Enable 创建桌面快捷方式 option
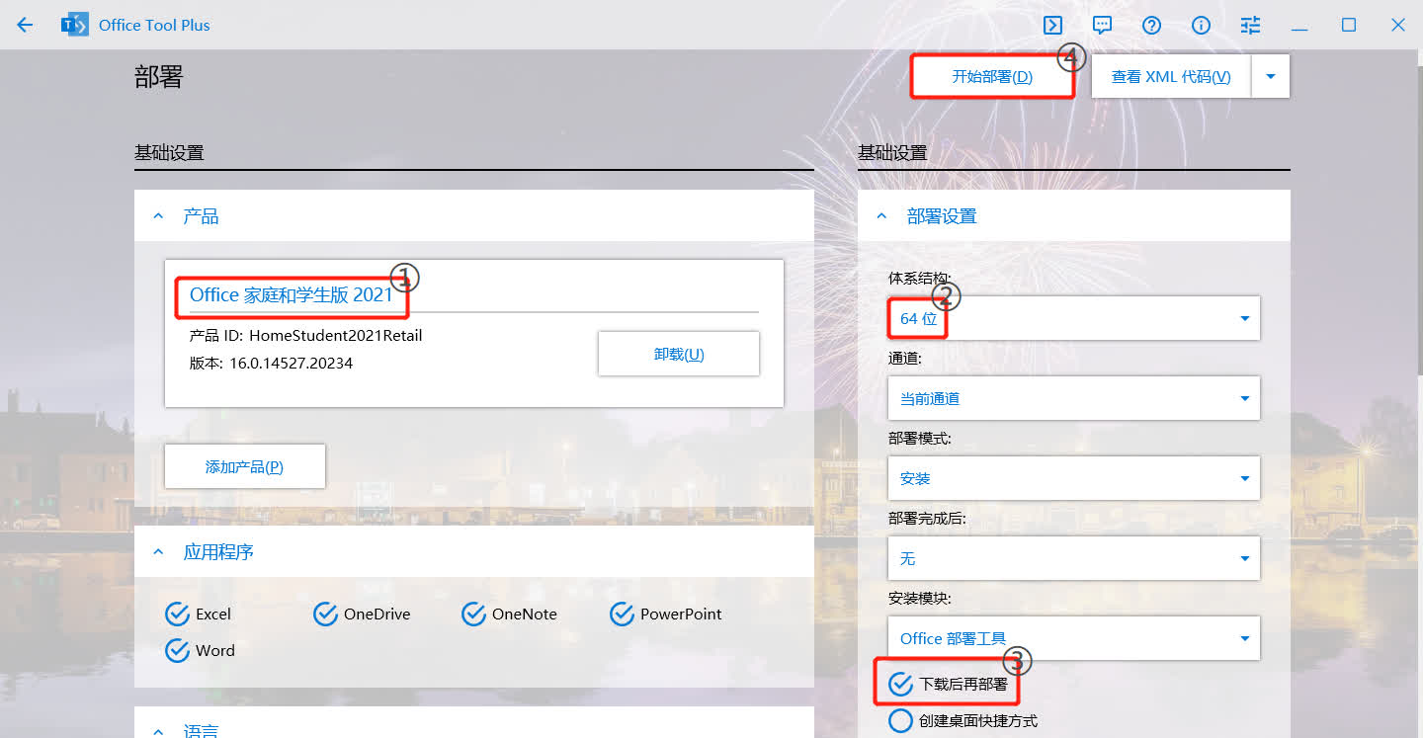Viewport: 1423px width, 738px height. pyautogui.click(x=900, y=721)
